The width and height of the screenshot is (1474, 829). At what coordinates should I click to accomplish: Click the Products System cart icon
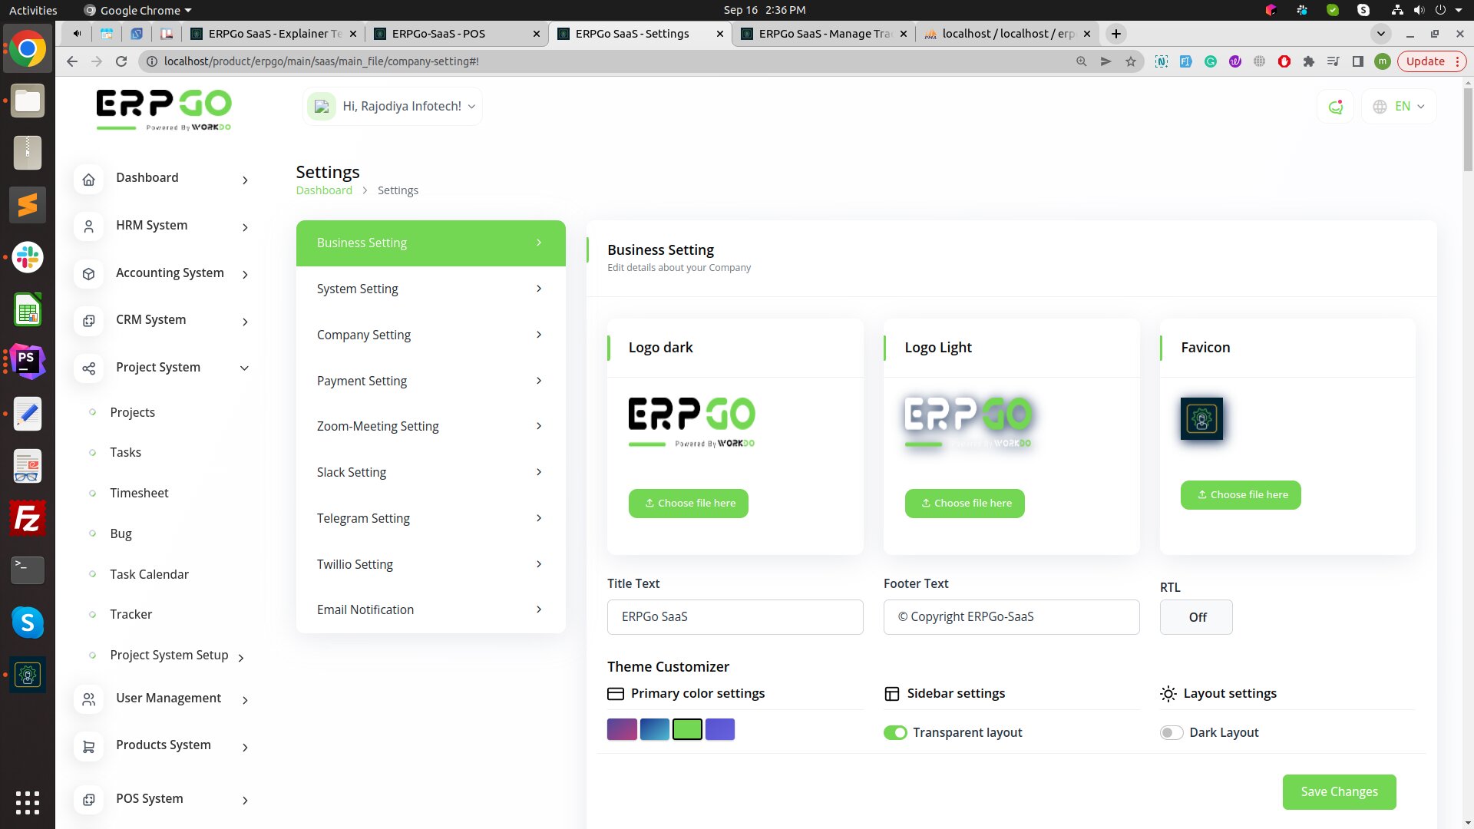(89, 746)
